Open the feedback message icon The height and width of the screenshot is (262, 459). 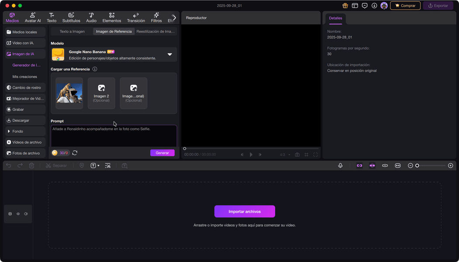tap(365, 6)
